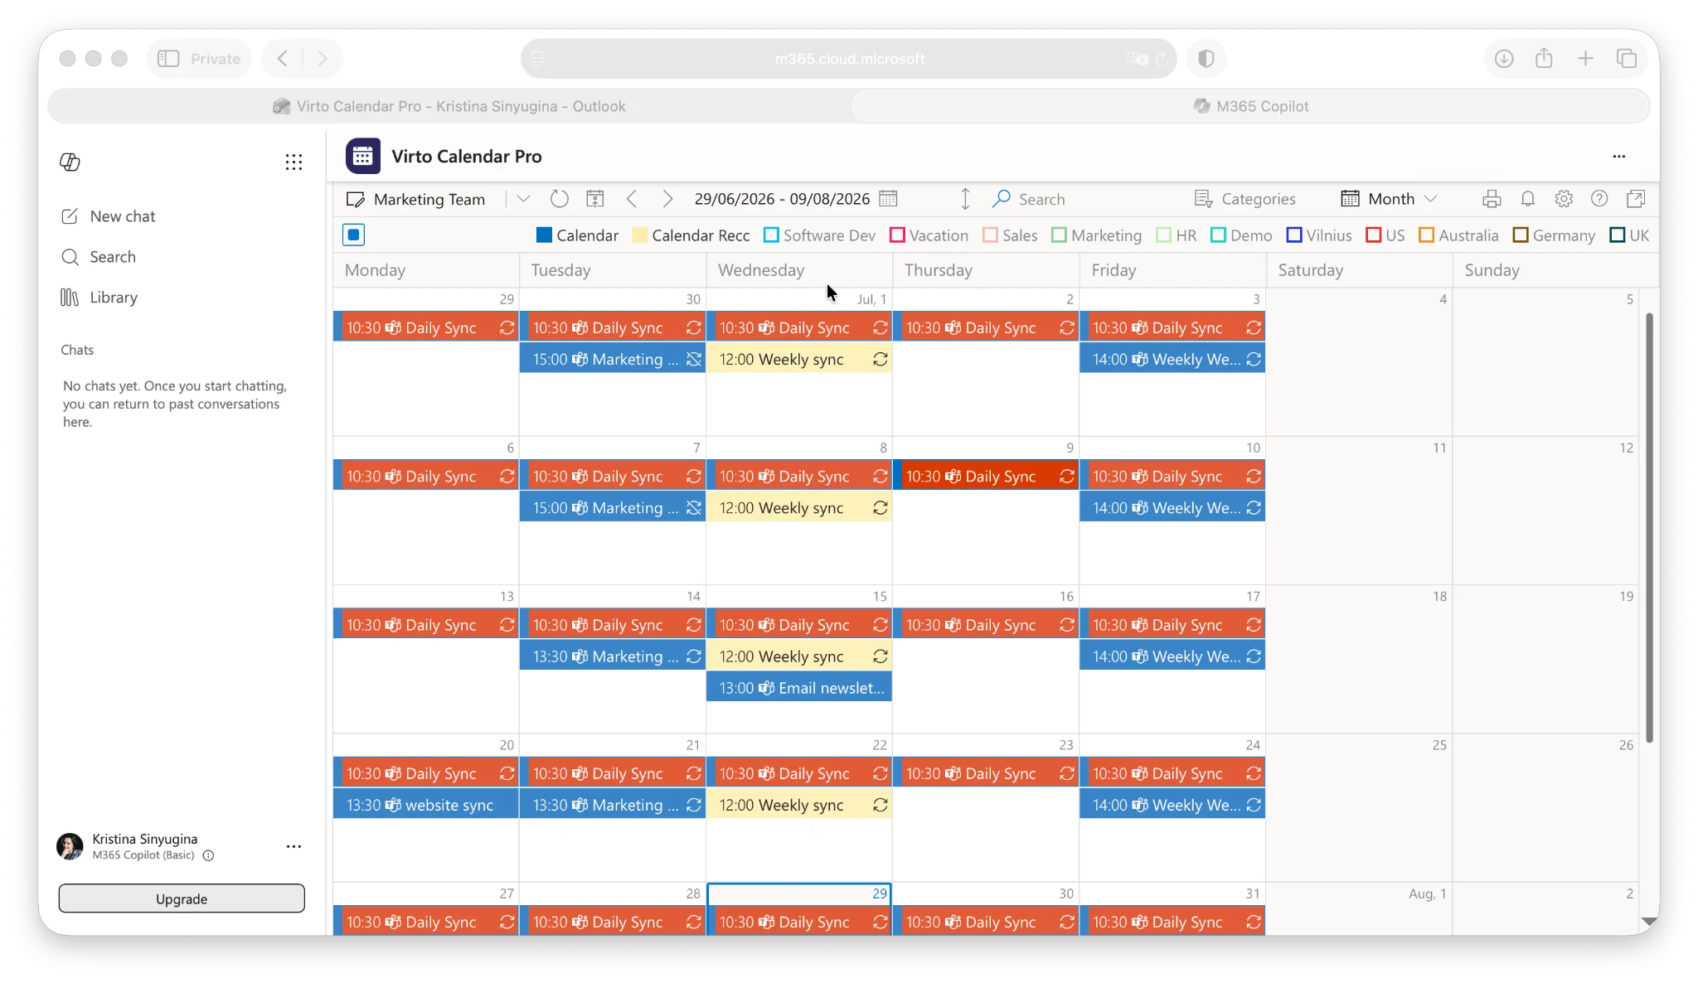Click the blue Calendar color swatch

point(544,235)
